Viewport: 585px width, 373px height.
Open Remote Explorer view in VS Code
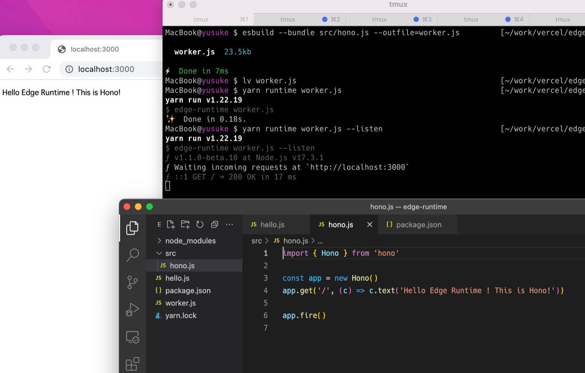tap(132, 337)
